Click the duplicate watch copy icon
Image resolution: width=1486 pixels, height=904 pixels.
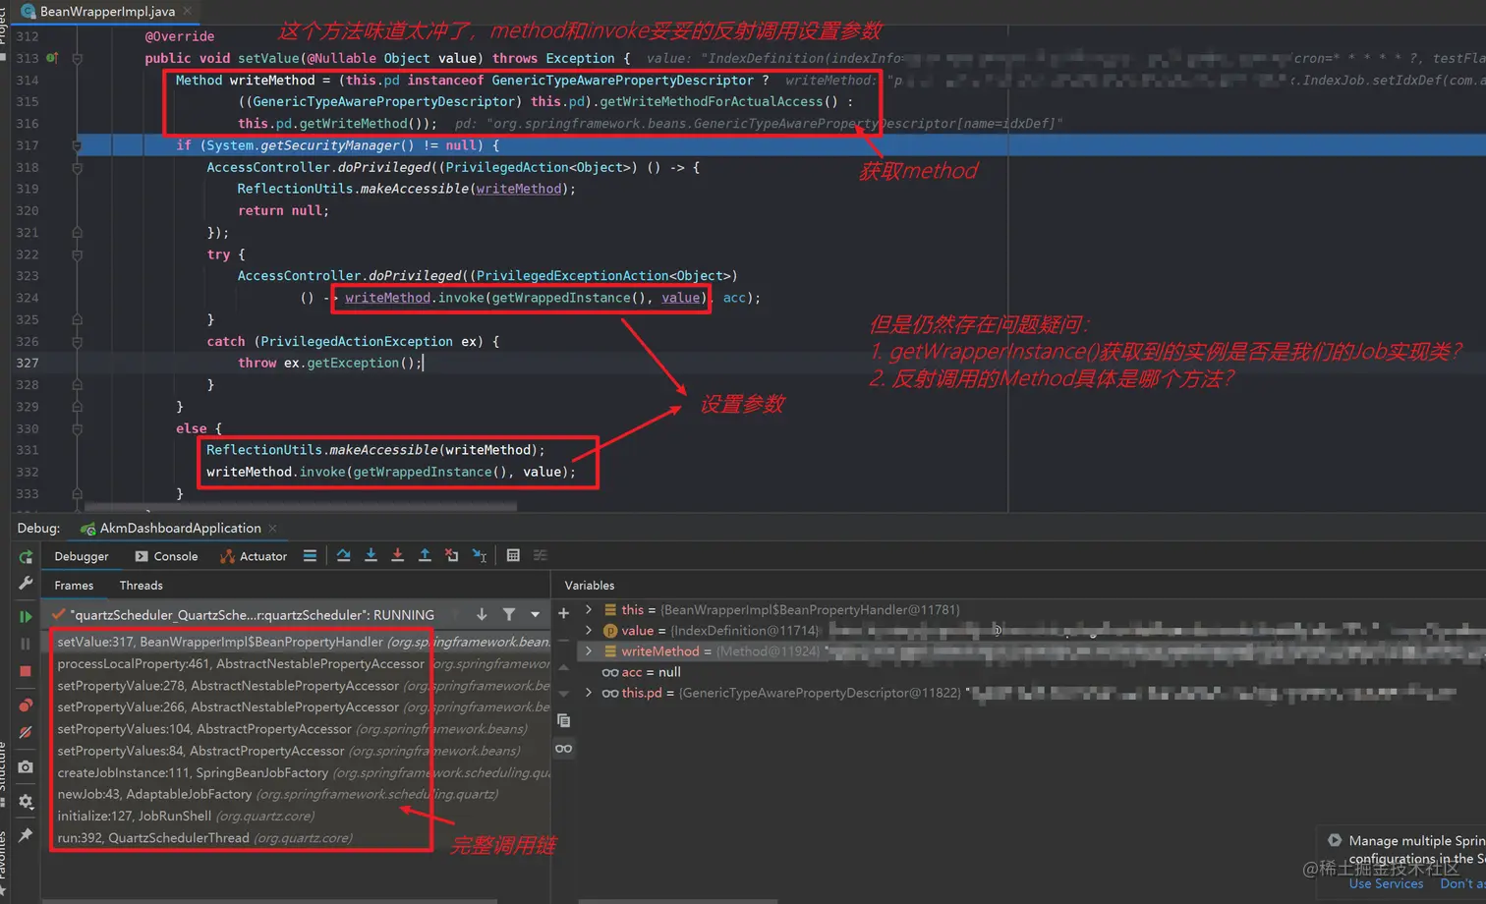click(x=564, y=721)
